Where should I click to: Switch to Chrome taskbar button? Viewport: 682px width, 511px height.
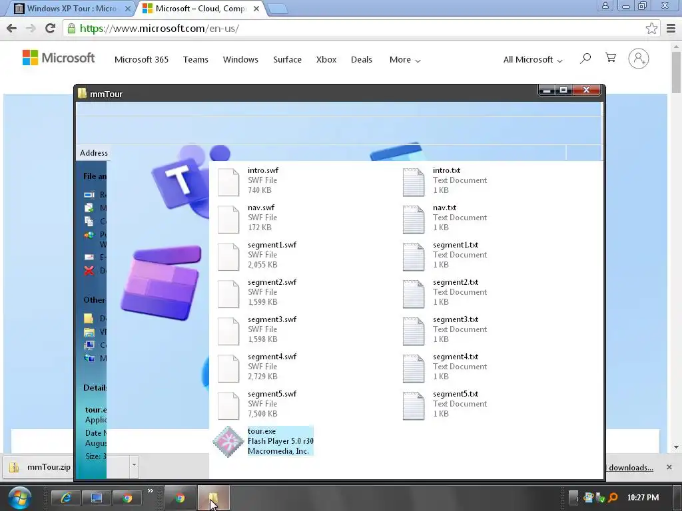(x=180, y=498)
